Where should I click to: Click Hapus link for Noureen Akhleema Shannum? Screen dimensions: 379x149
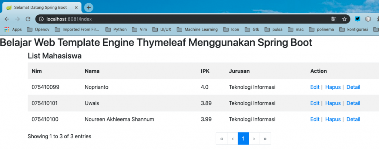pos(333,120)
